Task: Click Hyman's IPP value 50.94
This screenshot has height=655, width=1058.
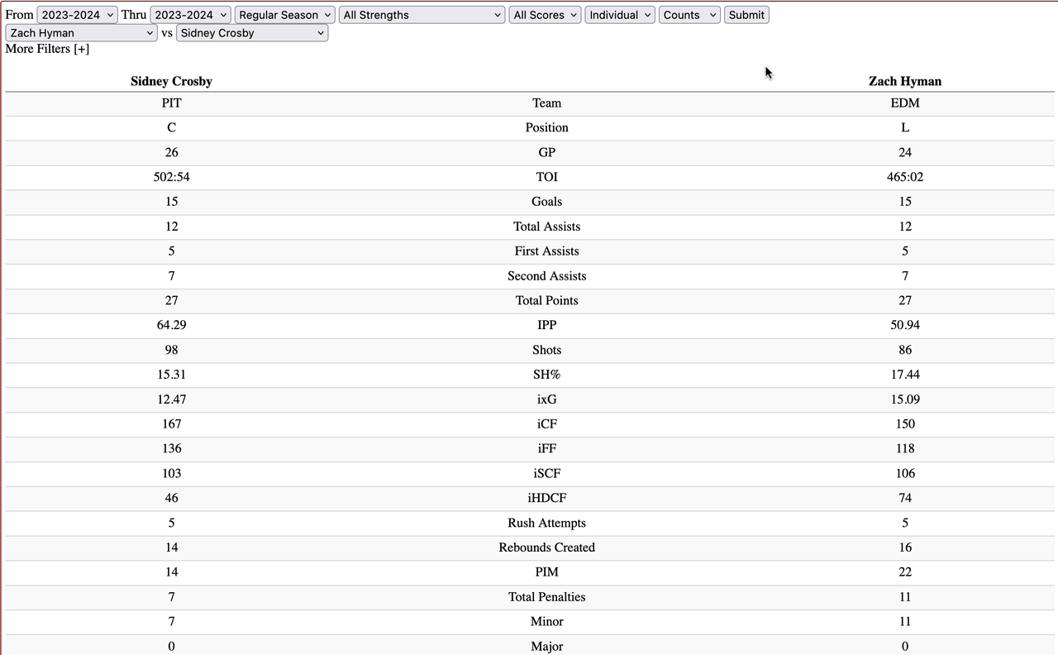Action: [x=905, y=325]
